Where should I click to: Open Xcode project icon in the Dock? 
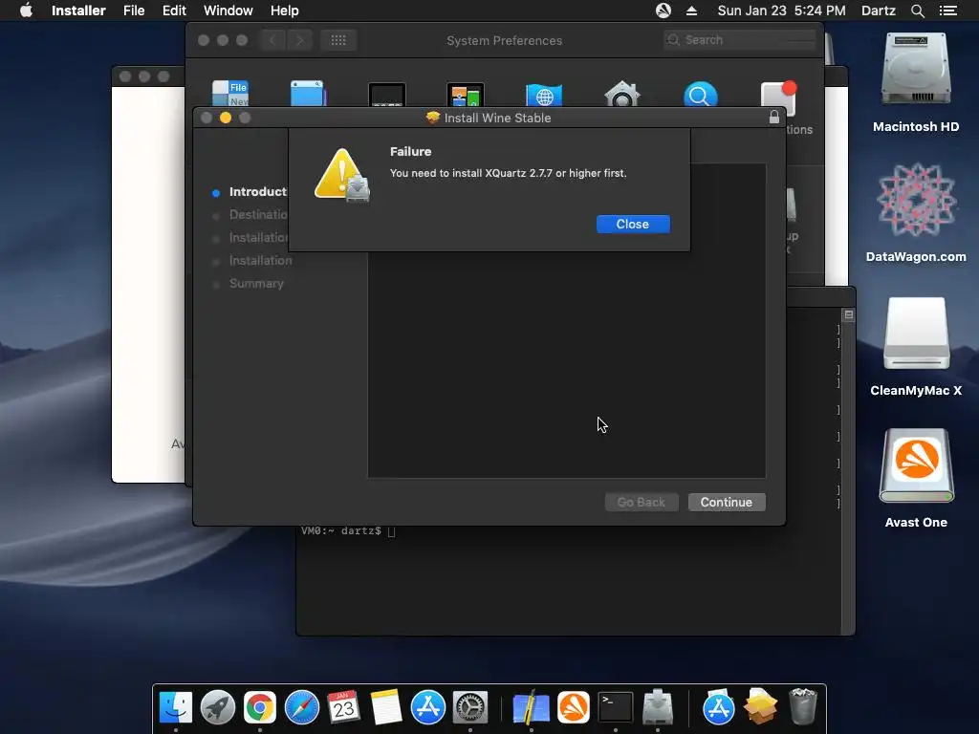point(531,707)
